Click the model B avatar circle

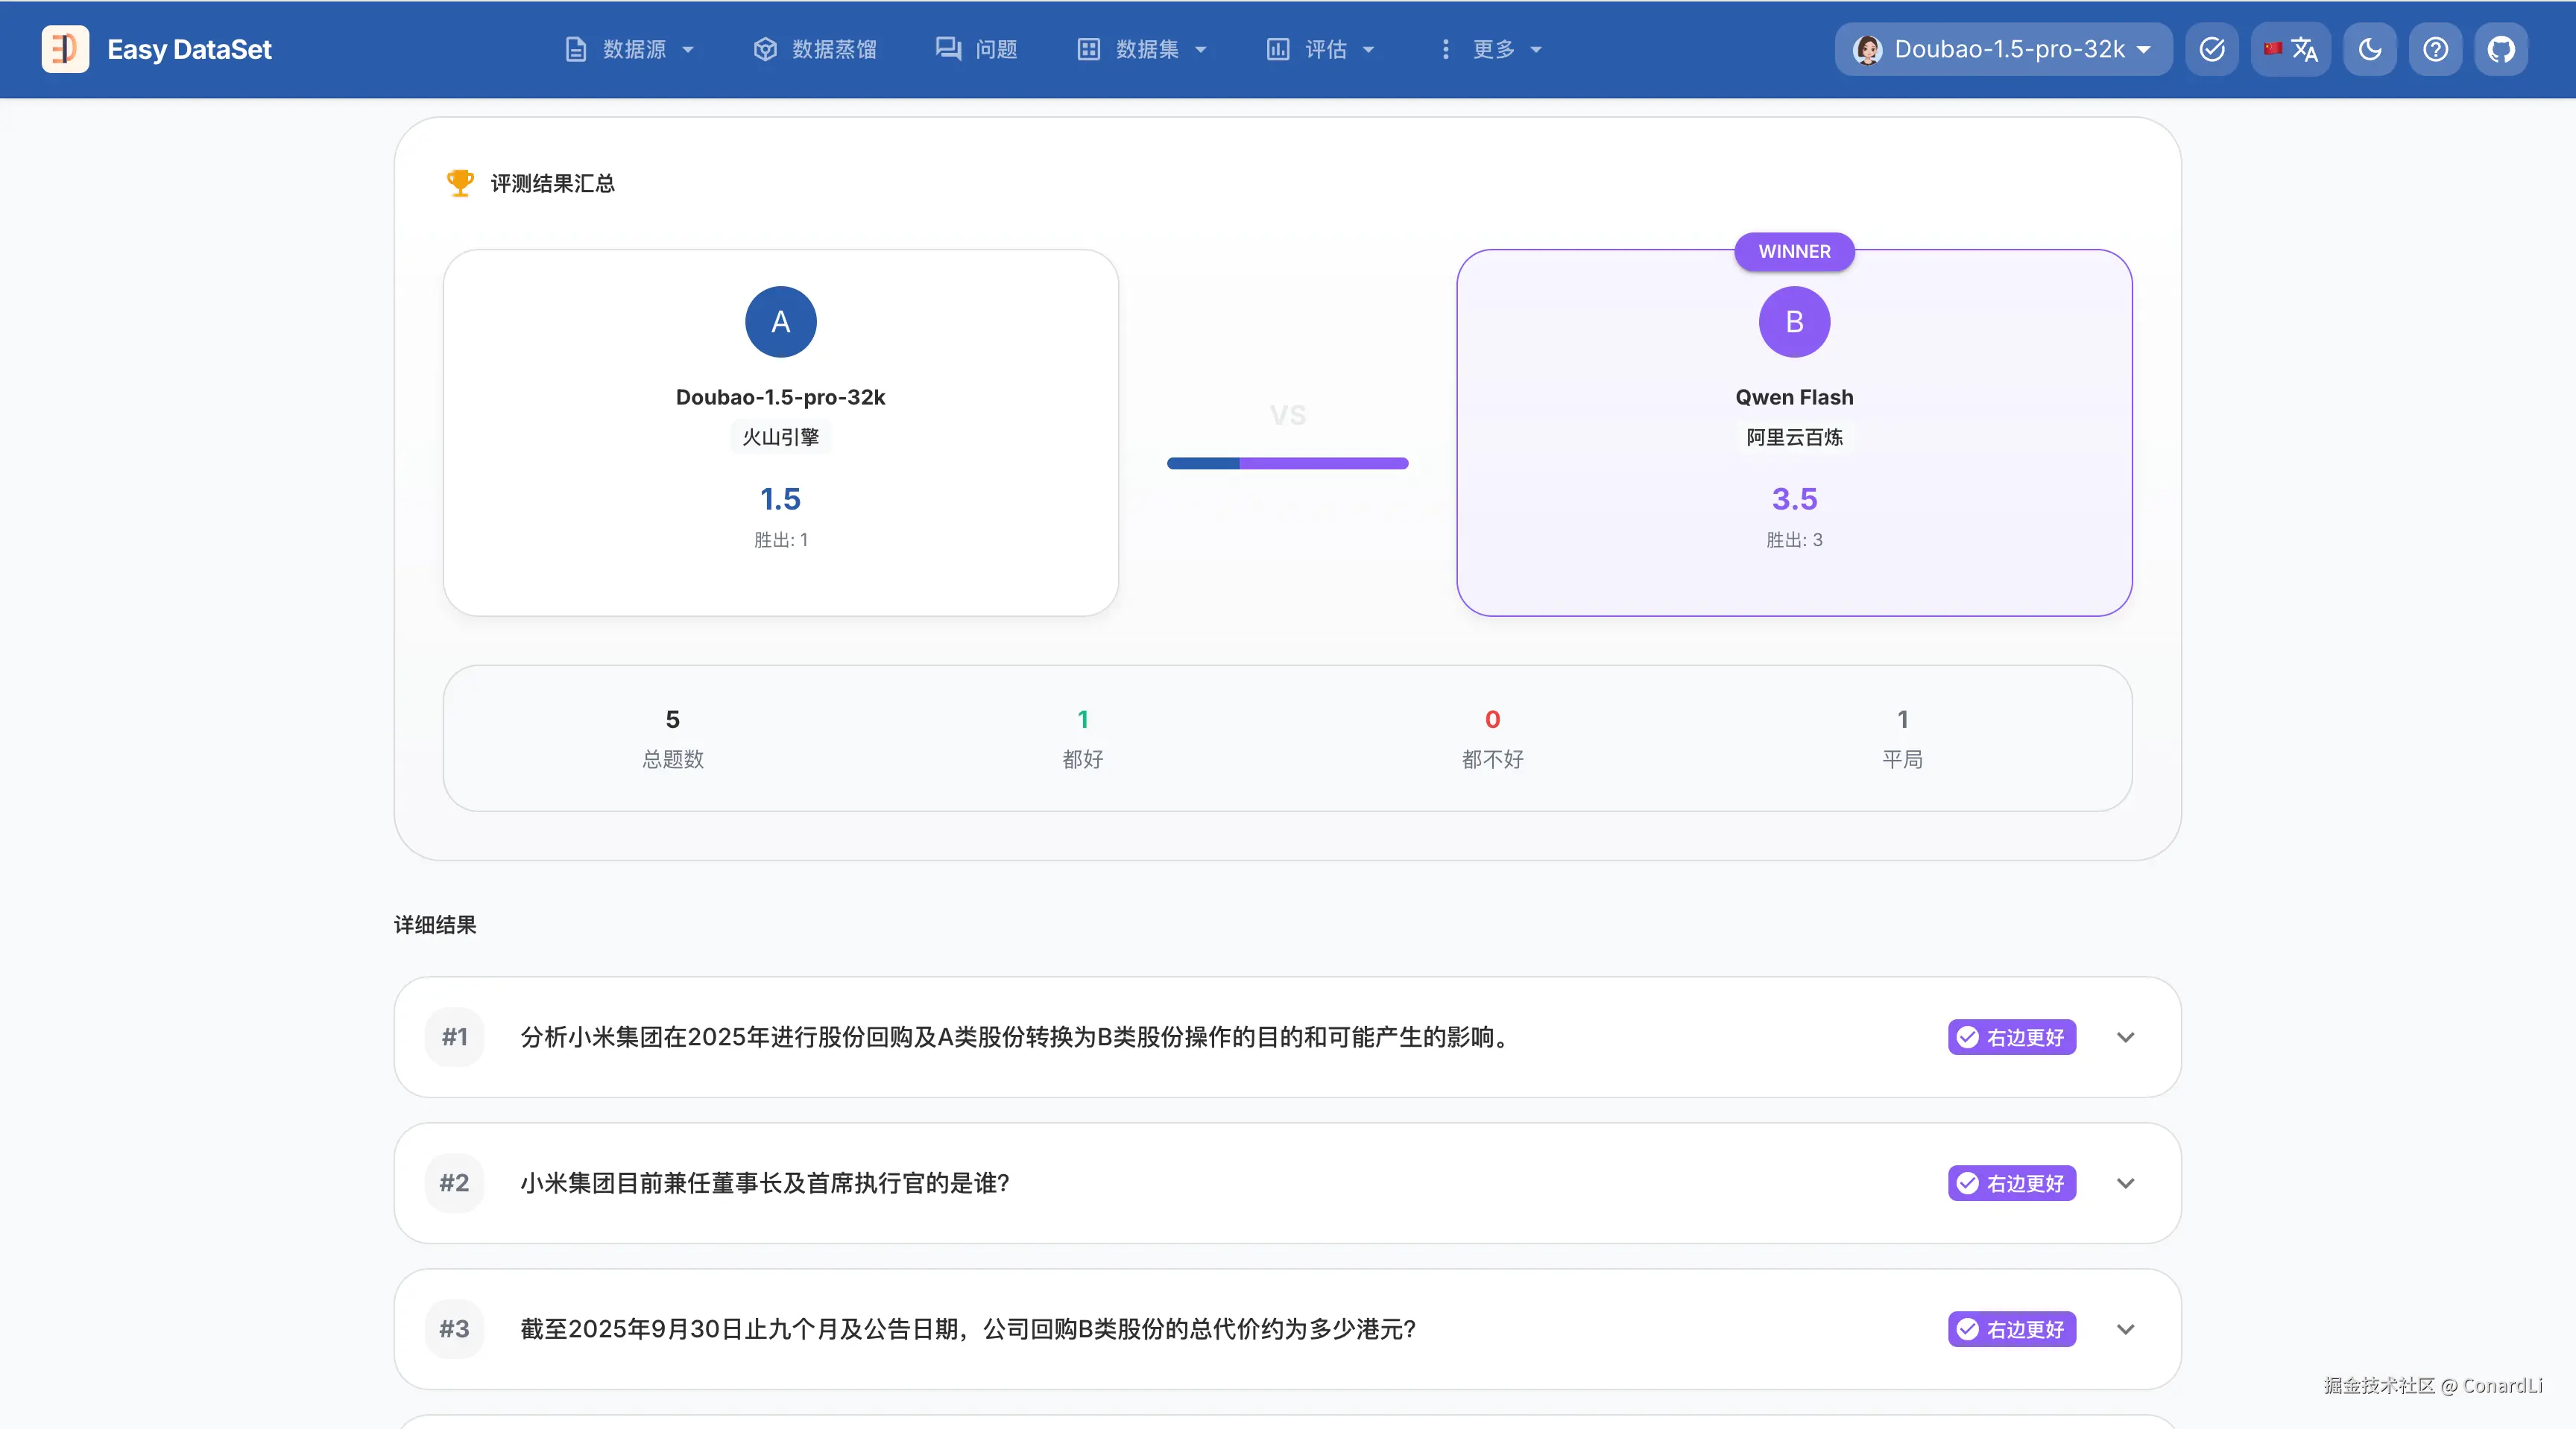click(1794, 322)
